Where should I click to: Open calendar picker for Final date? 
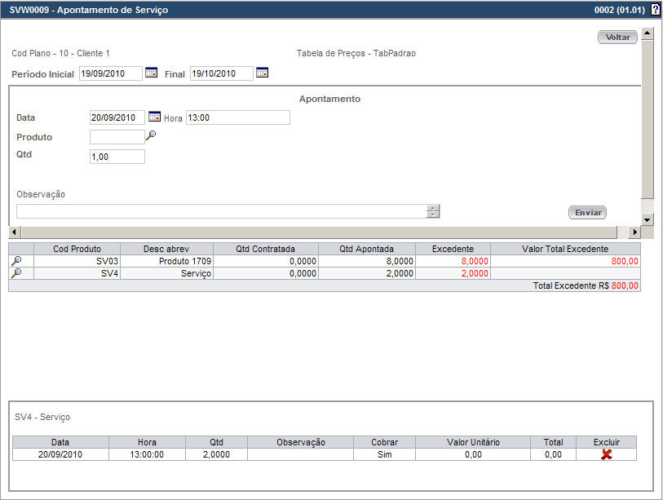click(x=262, y=73)
